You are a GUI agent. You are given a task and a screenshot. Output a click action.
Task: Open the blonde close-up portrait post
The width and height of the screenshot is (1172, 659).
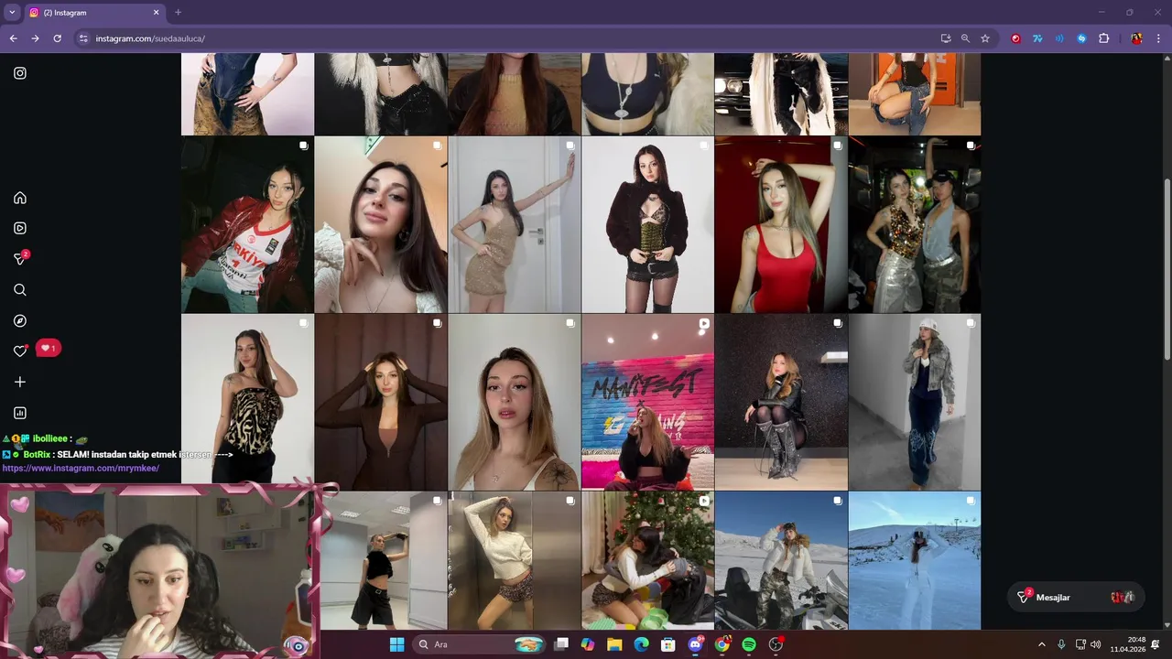[x=515, y=403]
